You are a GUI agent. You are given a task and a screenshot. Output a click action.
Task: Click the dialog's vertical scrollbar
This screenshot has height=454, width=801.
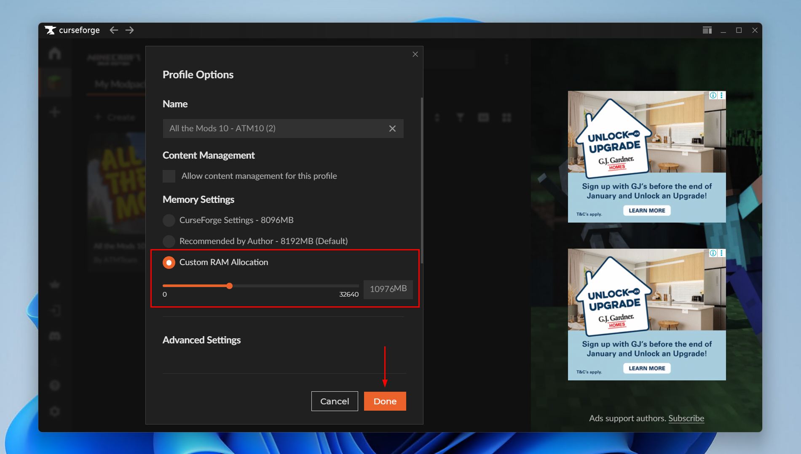click(421, 181)
